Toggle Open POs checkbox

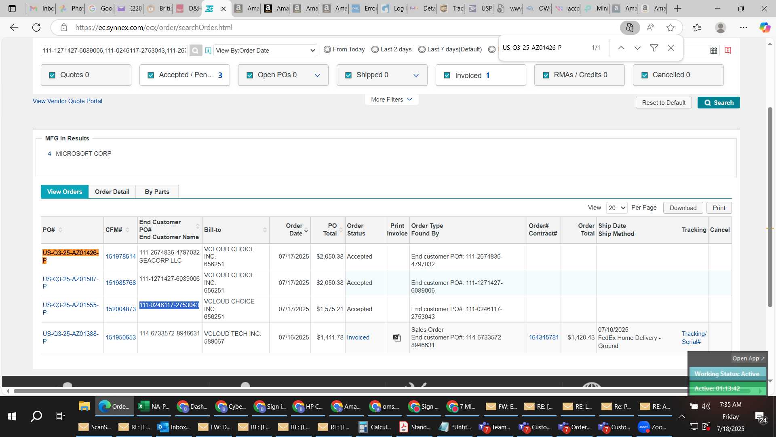click(x=250, y=75)
